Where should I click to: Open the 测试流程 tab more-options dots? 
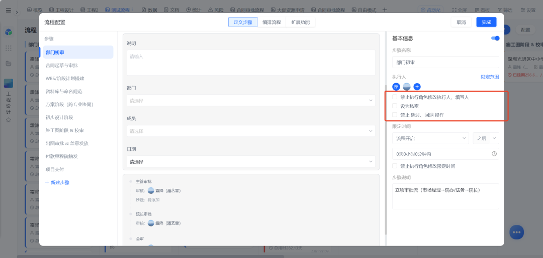(x=132, y=10)
